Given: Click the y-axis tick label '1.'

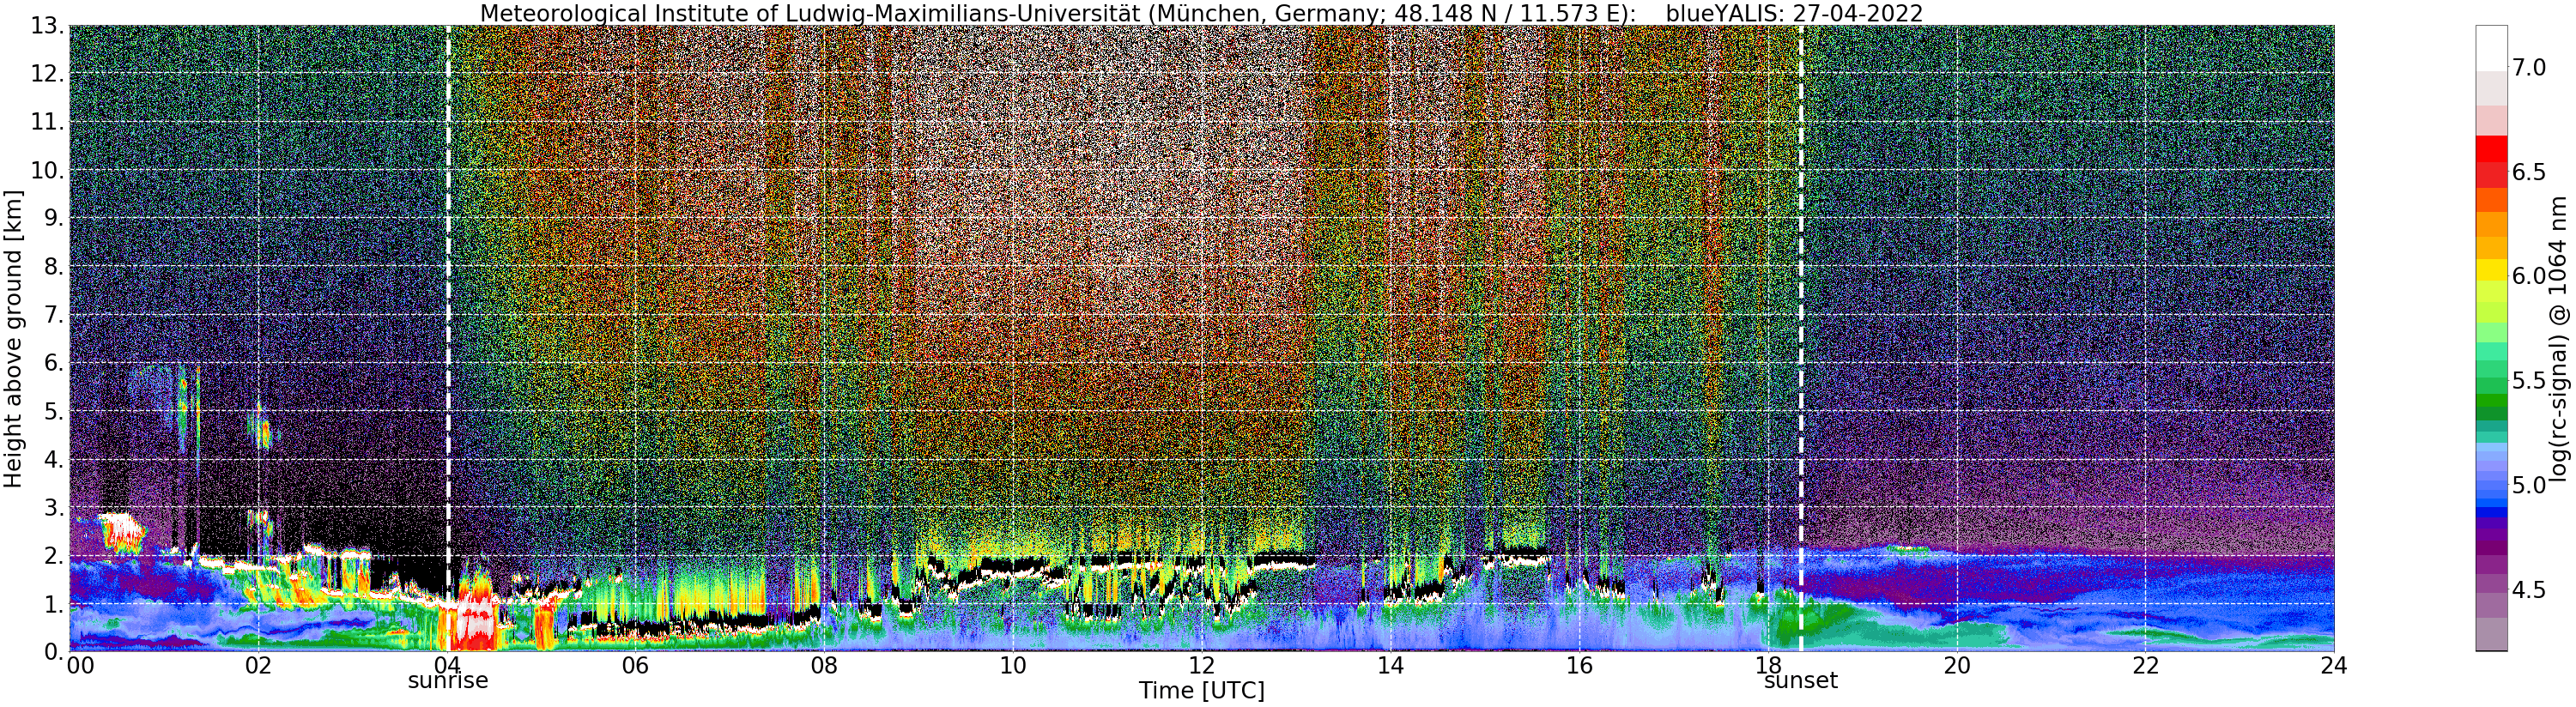Looking at the screenshot, I should pos(54,603).
